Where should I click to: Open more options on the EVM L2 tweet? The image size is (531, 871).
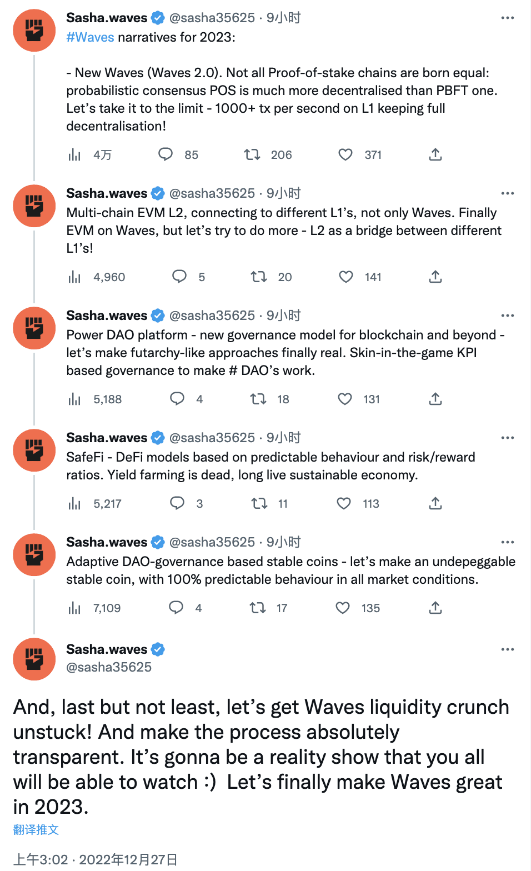pyautogui.click(x=507, y=193)
